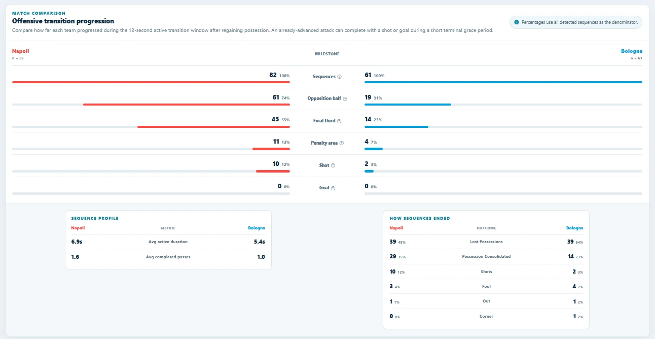Select the "Sequences" milestone label
The height and width of the screenshot is (339, 655).
324,77
